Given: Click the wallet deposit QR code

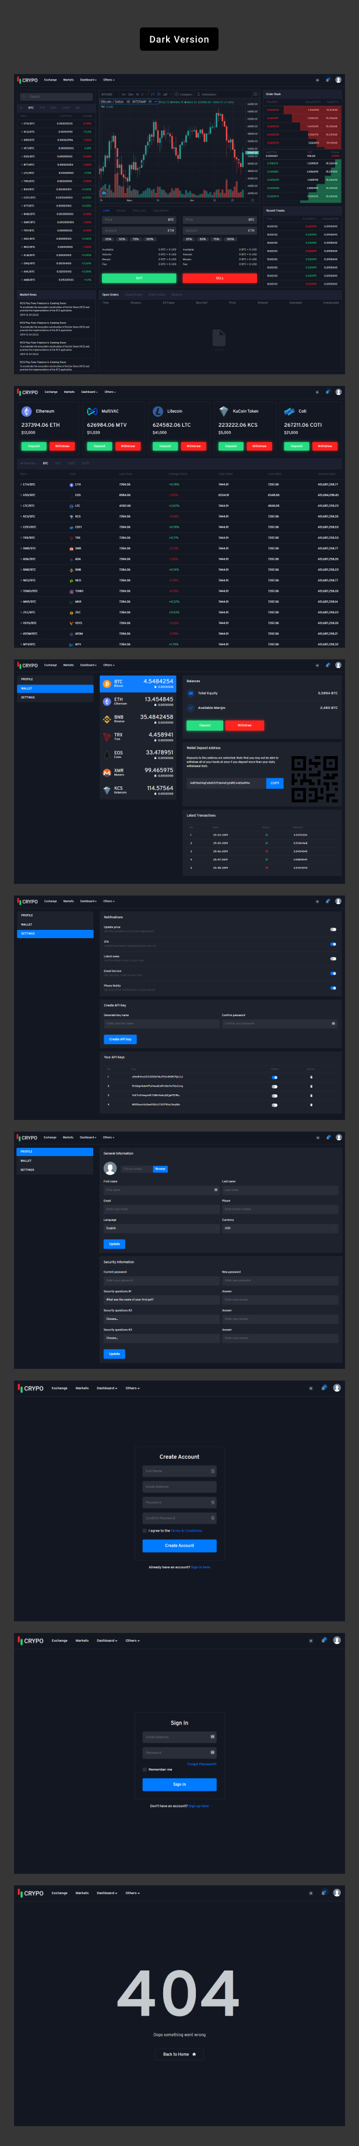Looking at the screenshot, I should pyautogui.click(x=314, y=780).
